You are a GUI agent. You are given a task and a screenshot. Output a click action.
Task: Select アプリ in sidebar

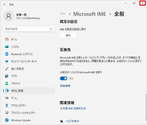click(x=29, y=76)
